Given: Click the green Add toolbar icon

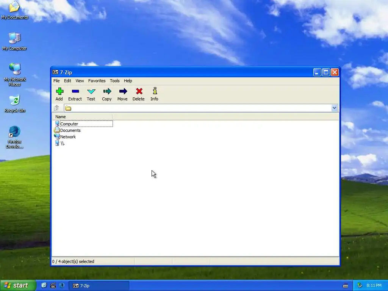Looking at the screenshot, I should [x=59, y=91].
